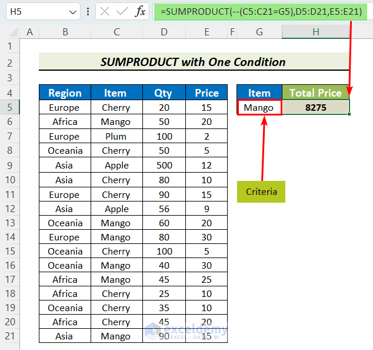Select Price value 12 in row 9
Screen dimensions: 373x350
click(207, 165)
